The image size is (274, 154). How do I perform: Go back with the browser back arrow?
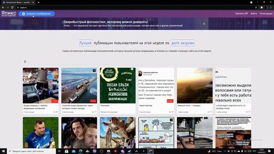pyautogui.click(x=3, y=8)
